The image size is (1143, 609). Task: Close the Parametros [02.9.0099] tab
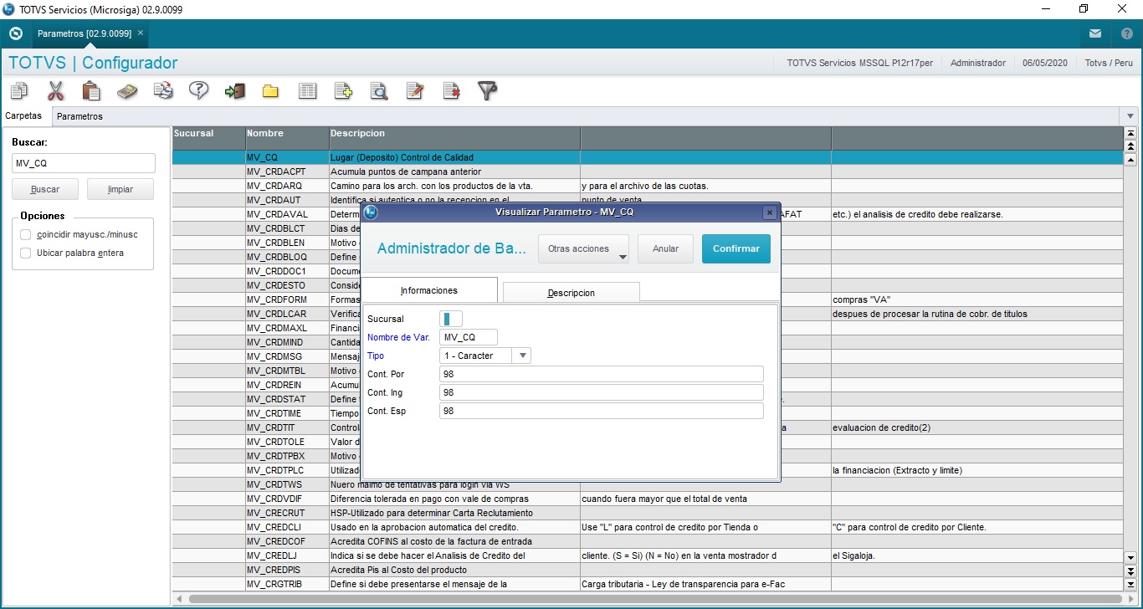point(141,33)
